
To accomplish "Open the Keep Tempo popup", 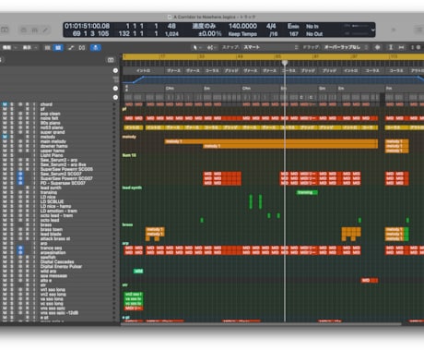I will [x=242, y=34].
